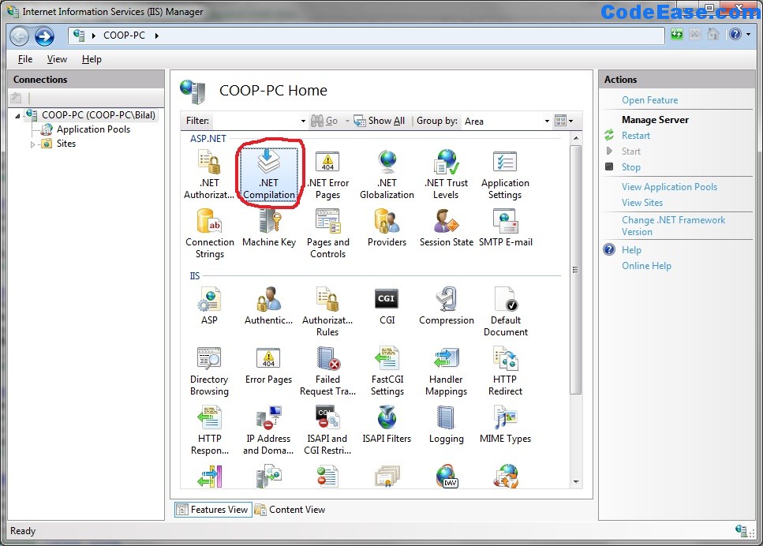Click the Forward navigation arrow
The image size is (763, 546).
click(x=44, y=36)
